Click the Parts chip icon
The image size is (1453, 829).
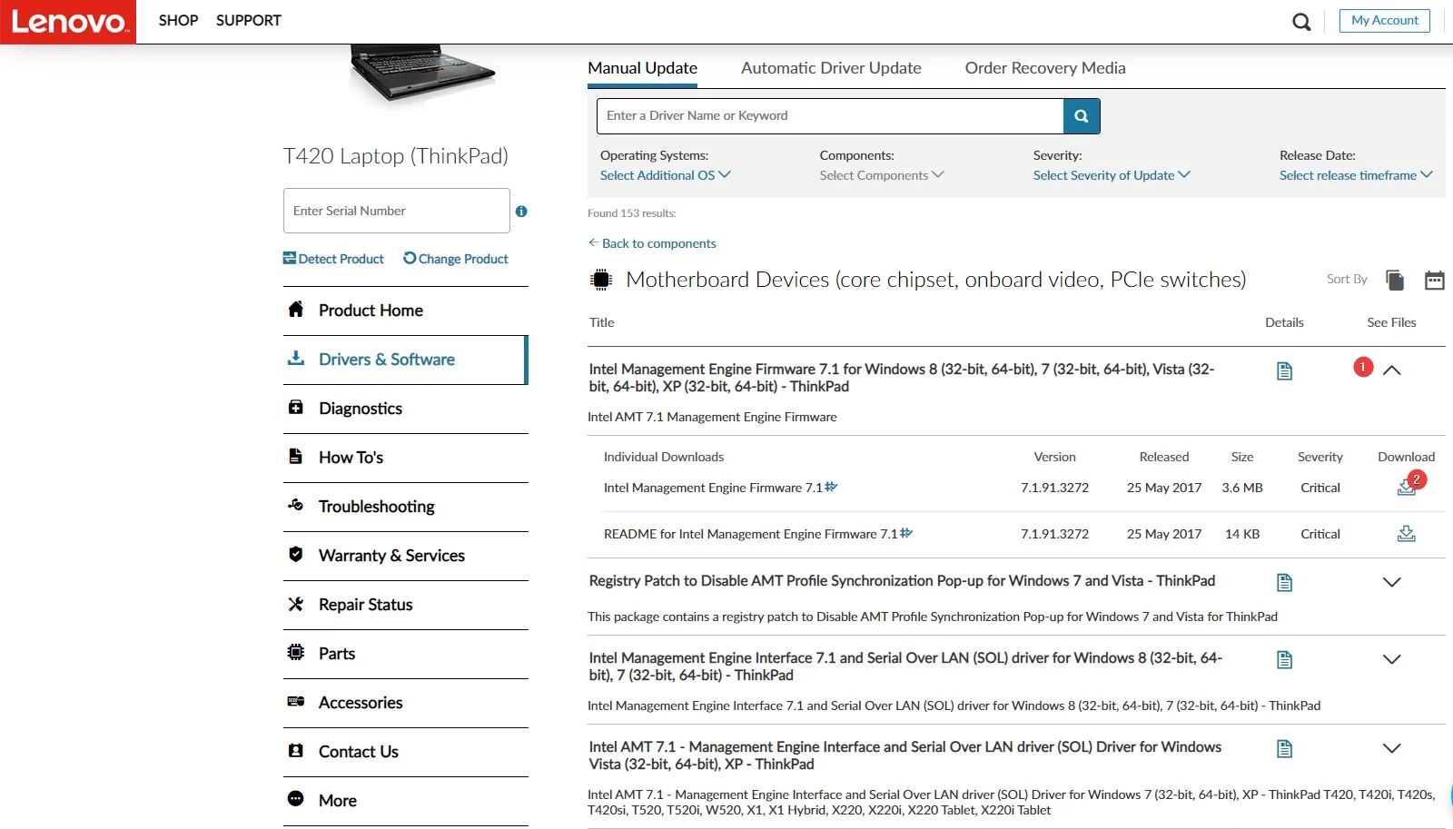point(296,652)
